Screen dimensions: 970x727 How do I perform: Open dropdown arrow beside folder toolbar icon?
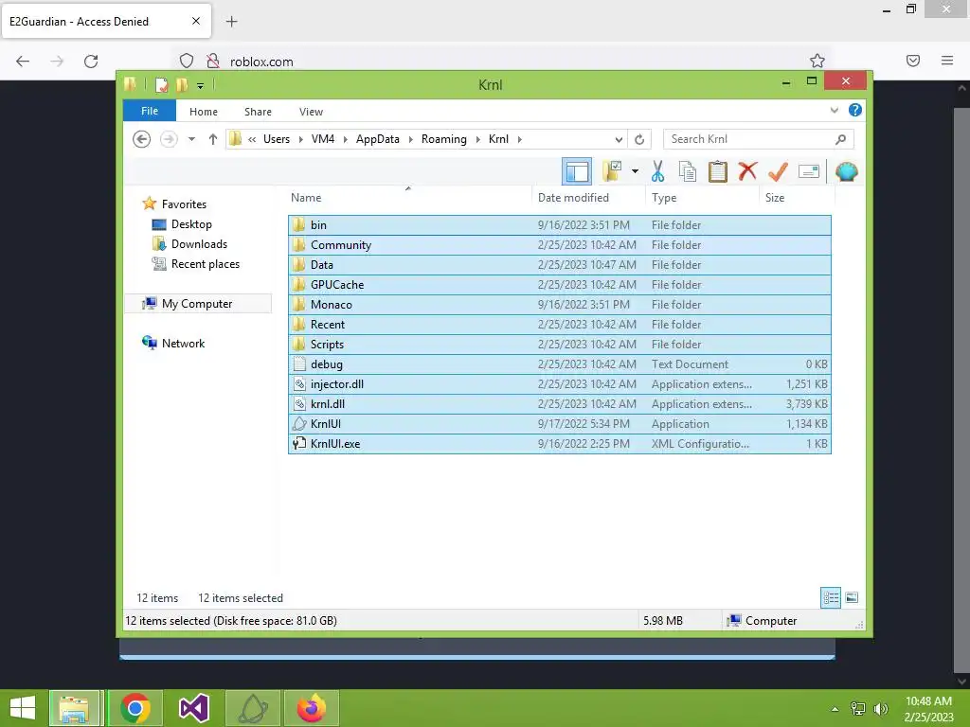coord(635,171)
